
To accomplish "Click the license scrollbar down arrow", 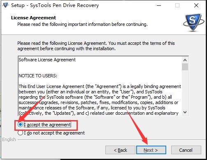I will [x=185, y=112].
